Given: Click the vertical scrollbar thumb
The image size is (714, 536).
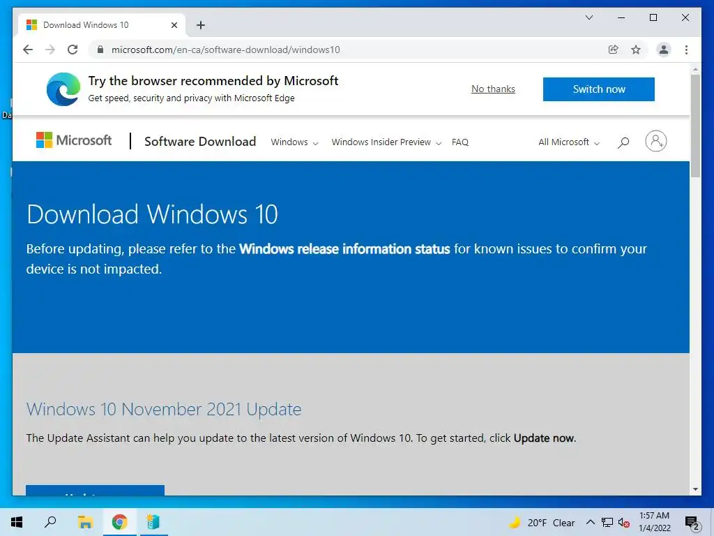Looking at the screenshot, I should pos(695,126).
